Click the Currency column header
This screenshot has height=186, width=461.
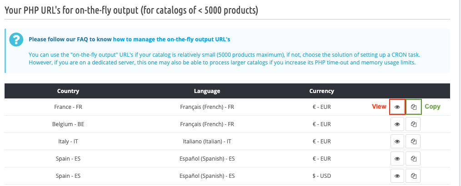(321, 91)
